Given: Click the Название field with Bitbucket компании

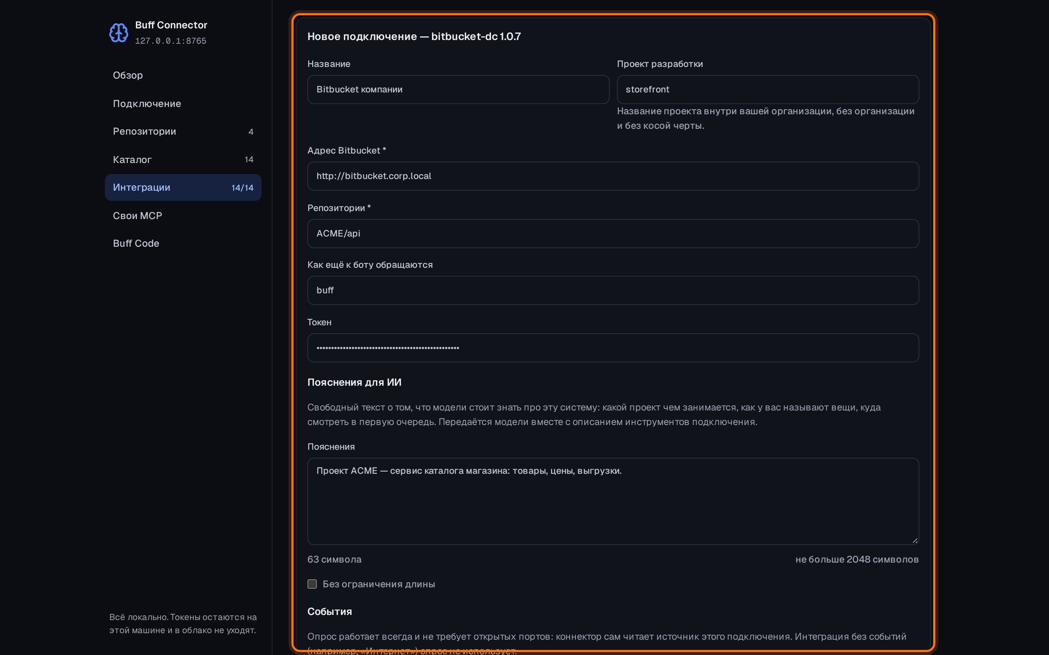Looking at the screenshot, I should coord(458,89).
